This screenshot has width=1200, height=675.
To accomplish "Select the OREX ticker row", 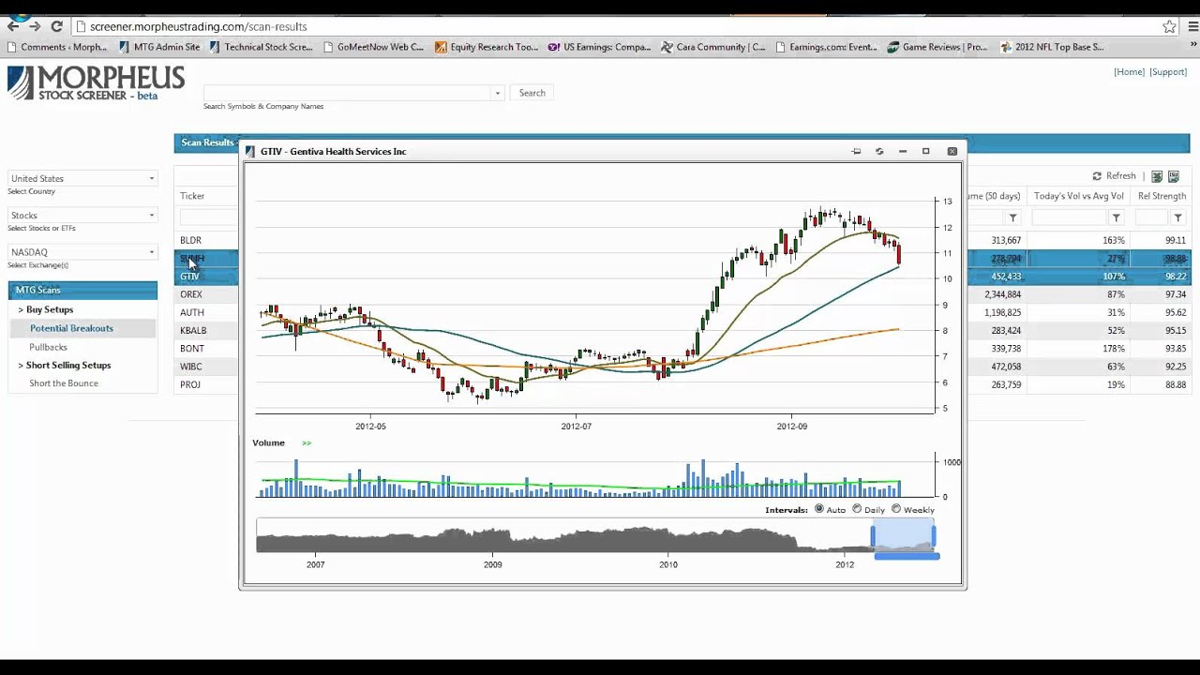I will pos(190,294).
